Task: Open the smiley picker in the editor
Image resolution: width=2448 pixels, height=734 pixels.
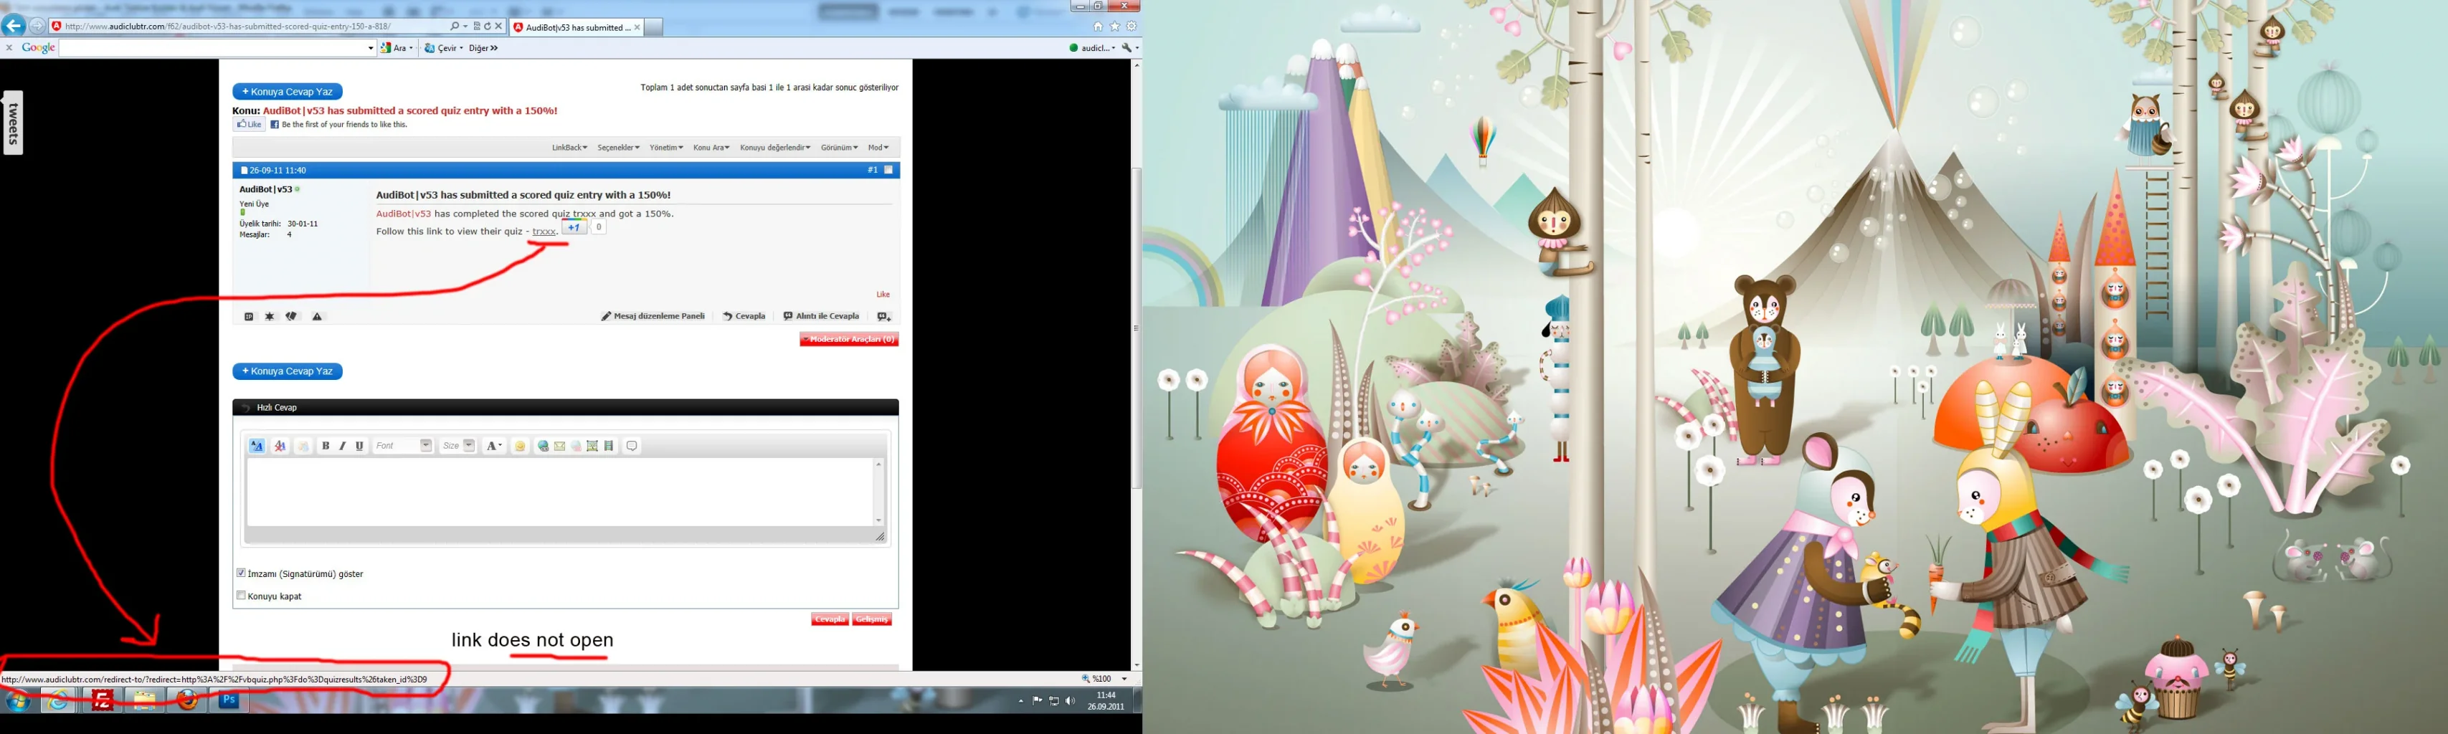Action: click(x=520, y=447)
